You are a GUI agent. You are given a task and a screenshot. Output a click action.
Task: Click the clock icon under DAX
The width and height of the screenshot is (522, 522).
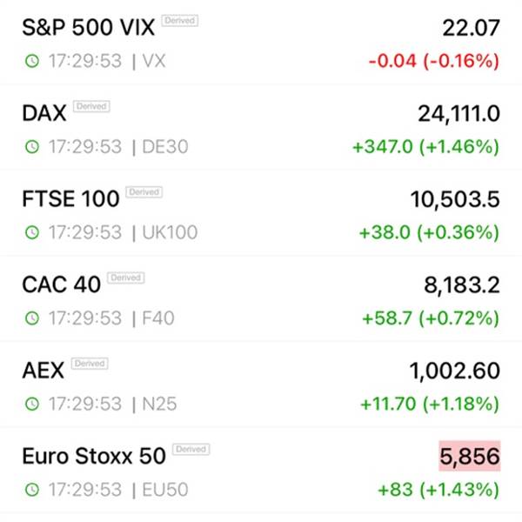click(32, 146)
